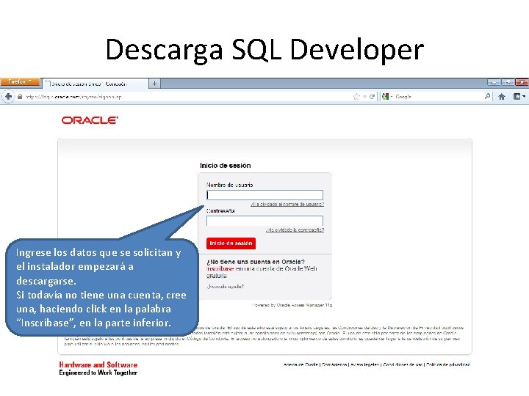Open 'Contáctenos' footer link
Image resolution: width=529 pixels, height=396 pixels.
[334, 364]
